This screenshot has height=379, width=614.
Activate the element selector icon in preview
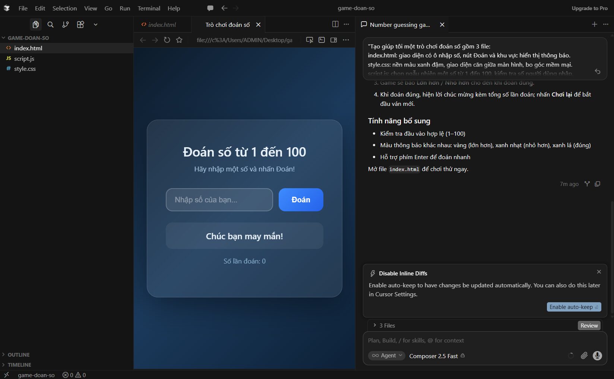pyautogui.click(x=310, y=40)
